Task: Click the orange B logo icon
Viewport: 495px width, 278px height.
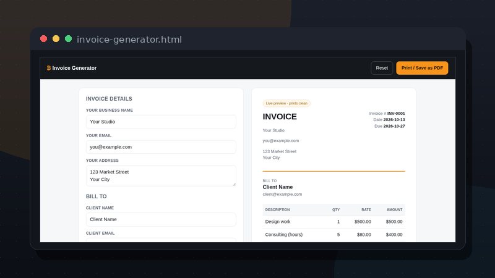Action: tap(49, 68)
